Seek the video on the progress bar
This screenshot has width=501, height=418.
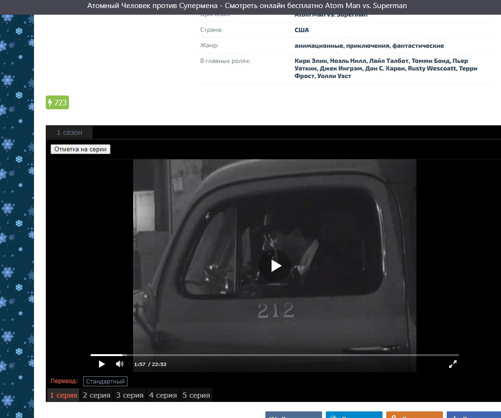(x=275, y=355)
